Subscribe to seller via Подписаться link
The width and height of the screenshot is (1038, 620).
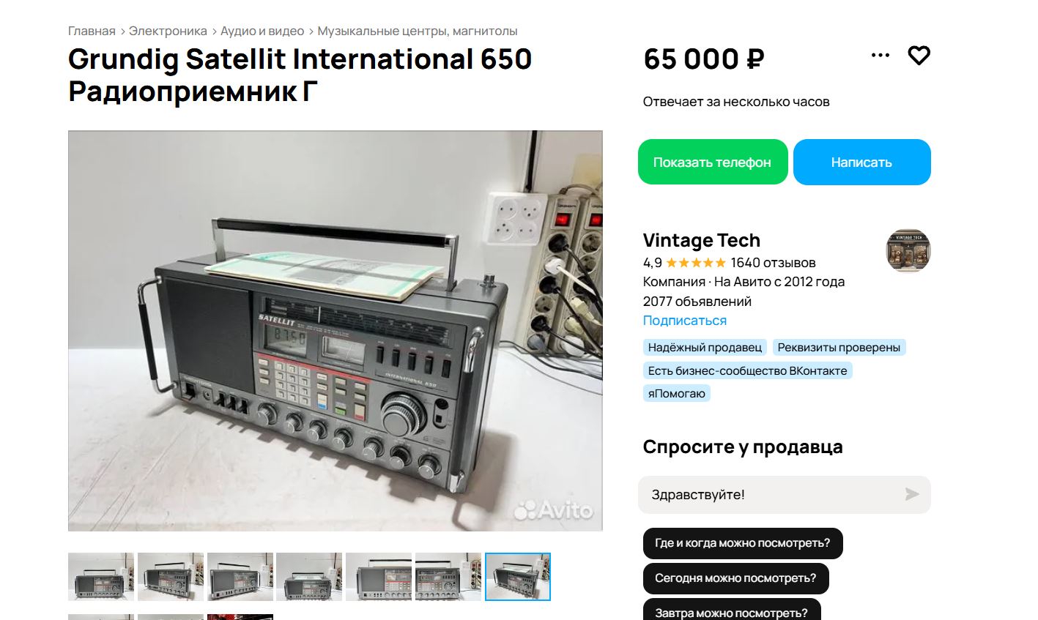685,321
